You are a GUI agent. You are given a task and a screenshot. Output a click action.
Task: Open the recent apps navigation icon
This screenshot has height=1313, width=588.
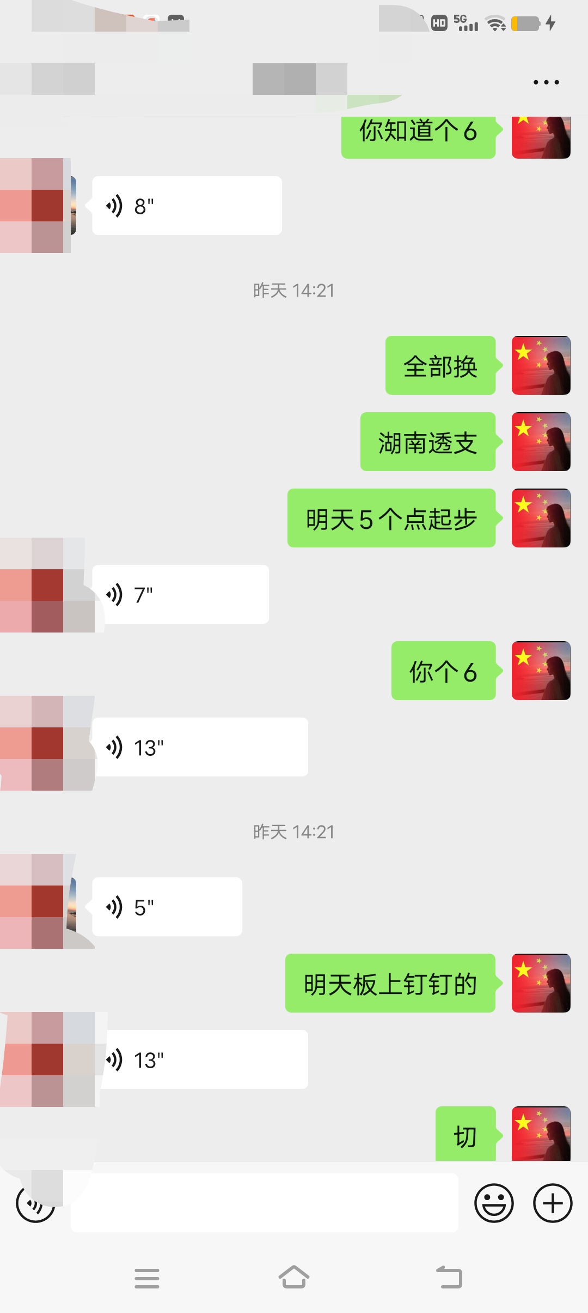coord(147,1278)
